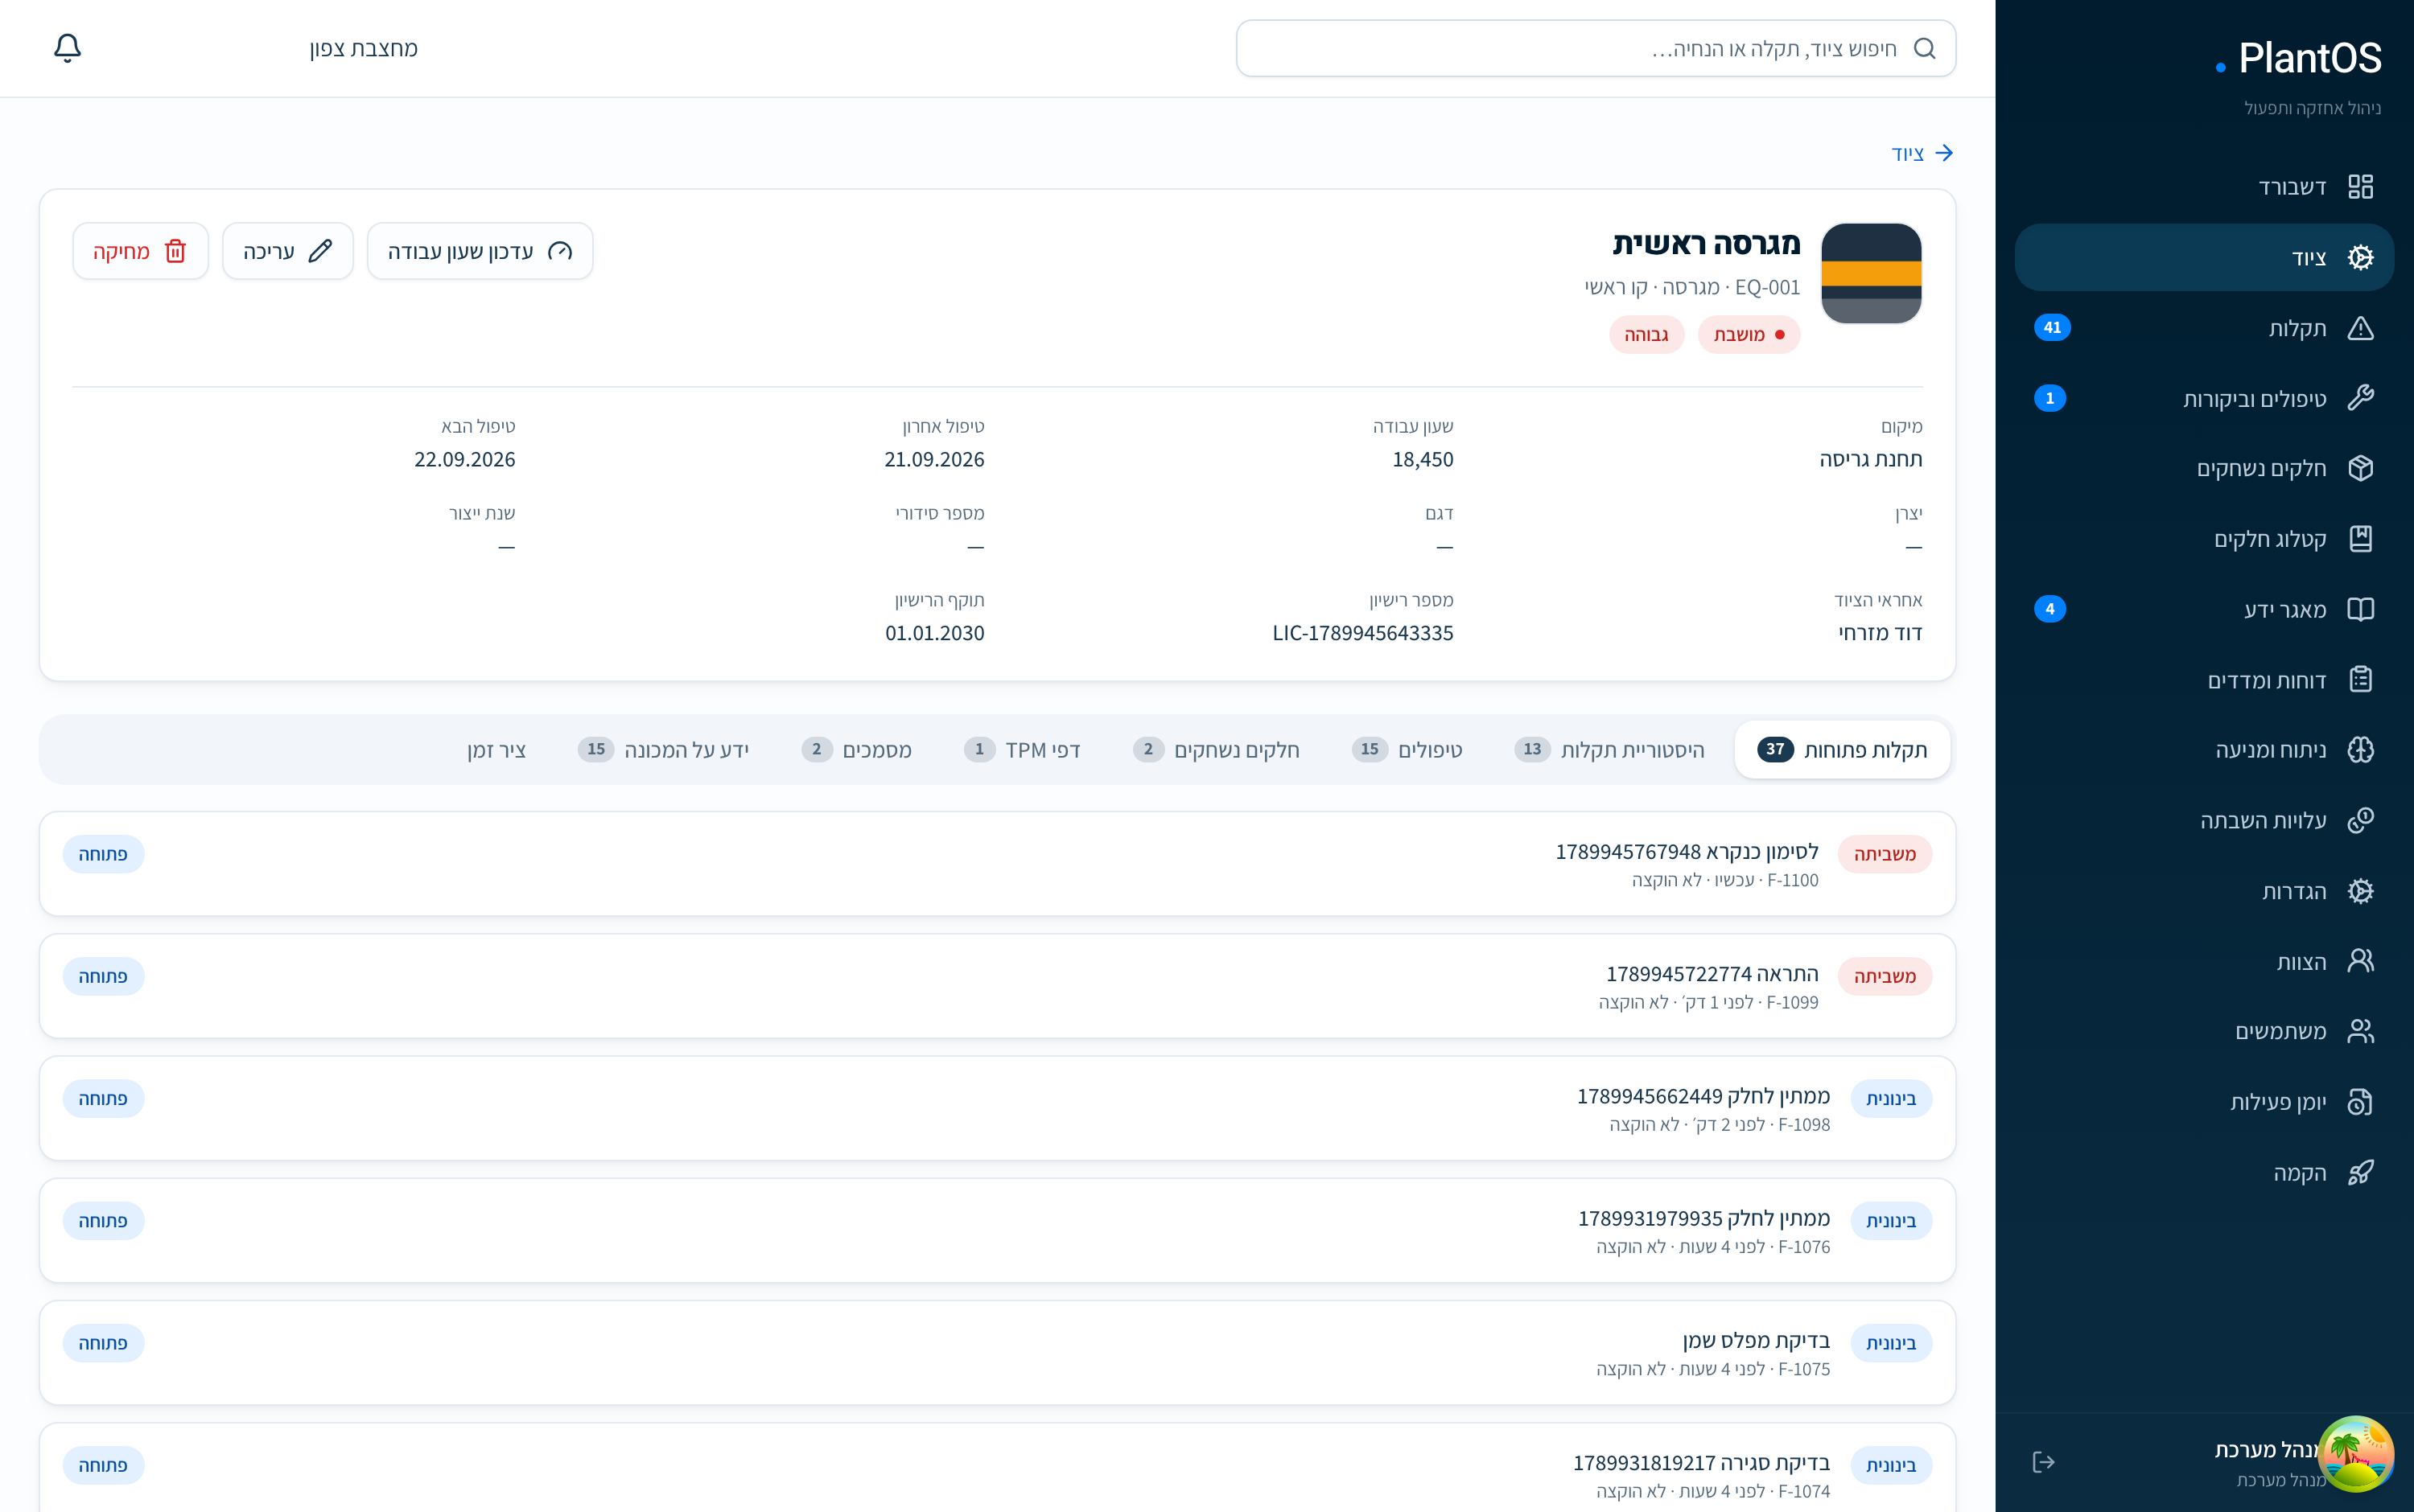This screenshot has height=1512, width=2414.
Task: Click the 41 badge next to תקלות
Action: pos(2052,328)
